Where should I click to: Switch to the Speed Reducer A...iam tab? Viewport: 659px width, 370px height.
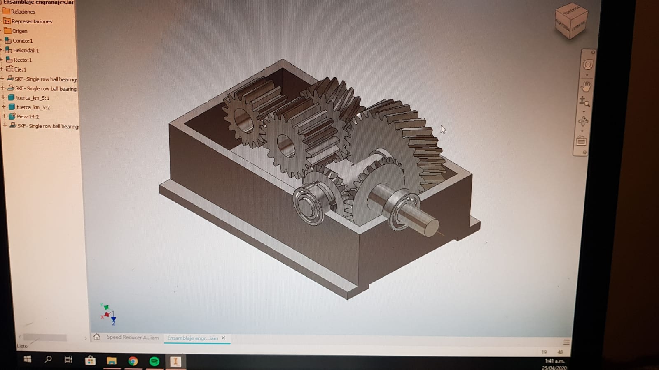click(133, 337)
